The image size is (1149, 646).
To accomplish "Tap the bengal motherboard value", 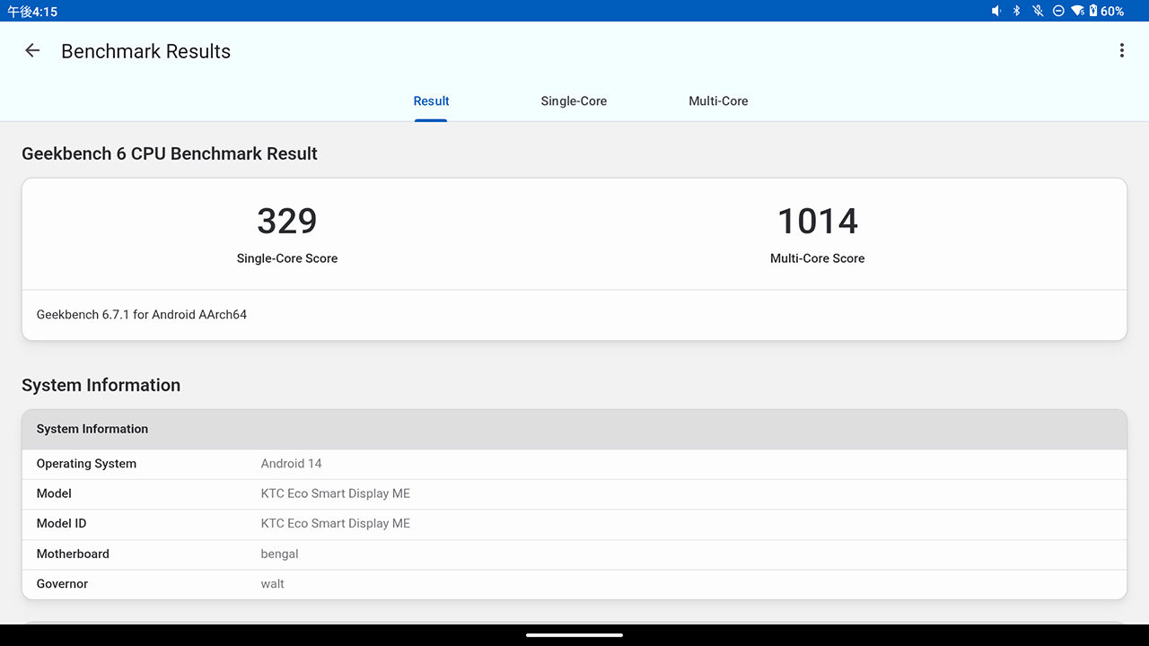I will pos(279,554).
